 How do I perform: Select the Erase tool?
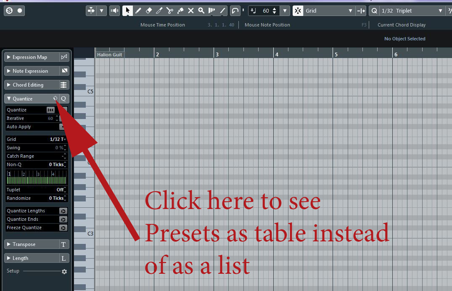[x=148, y=11]
